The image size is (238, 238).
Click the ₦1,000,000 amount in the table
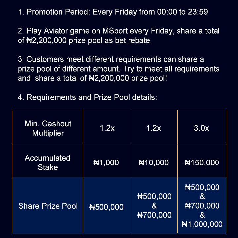(x=202, y=224)
